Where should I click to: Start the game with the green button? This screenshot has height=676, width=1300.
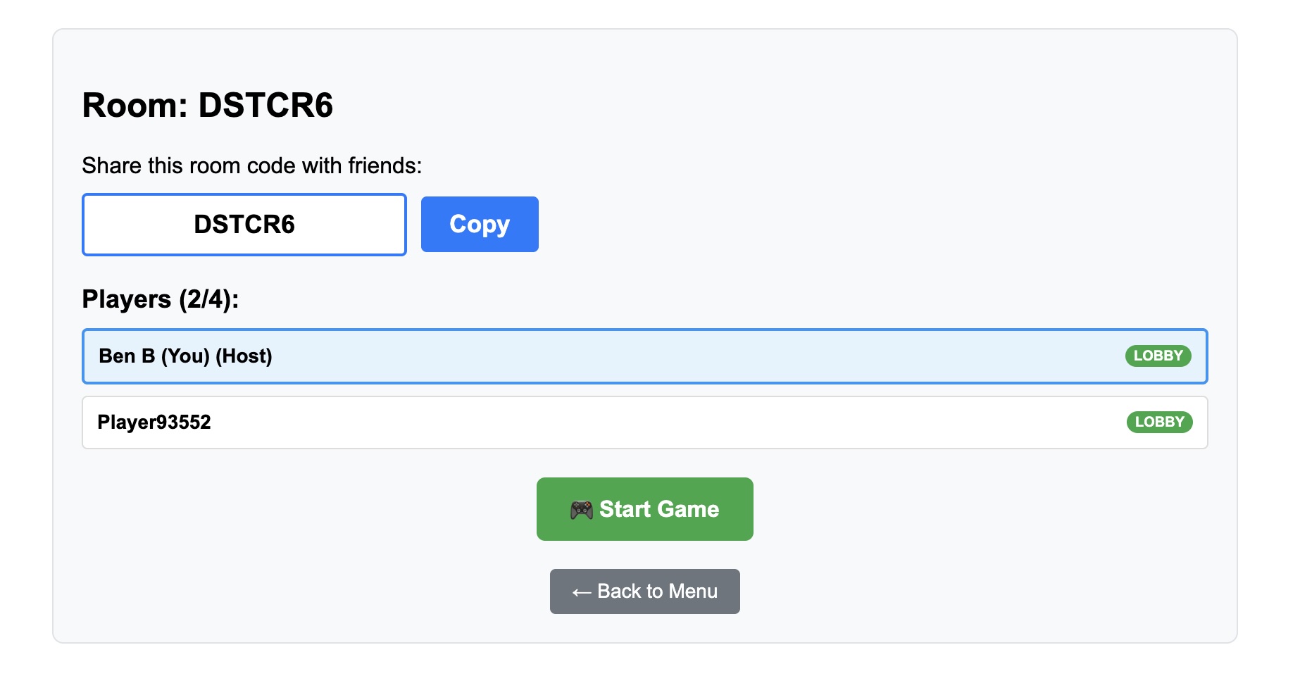coord(644,509)
